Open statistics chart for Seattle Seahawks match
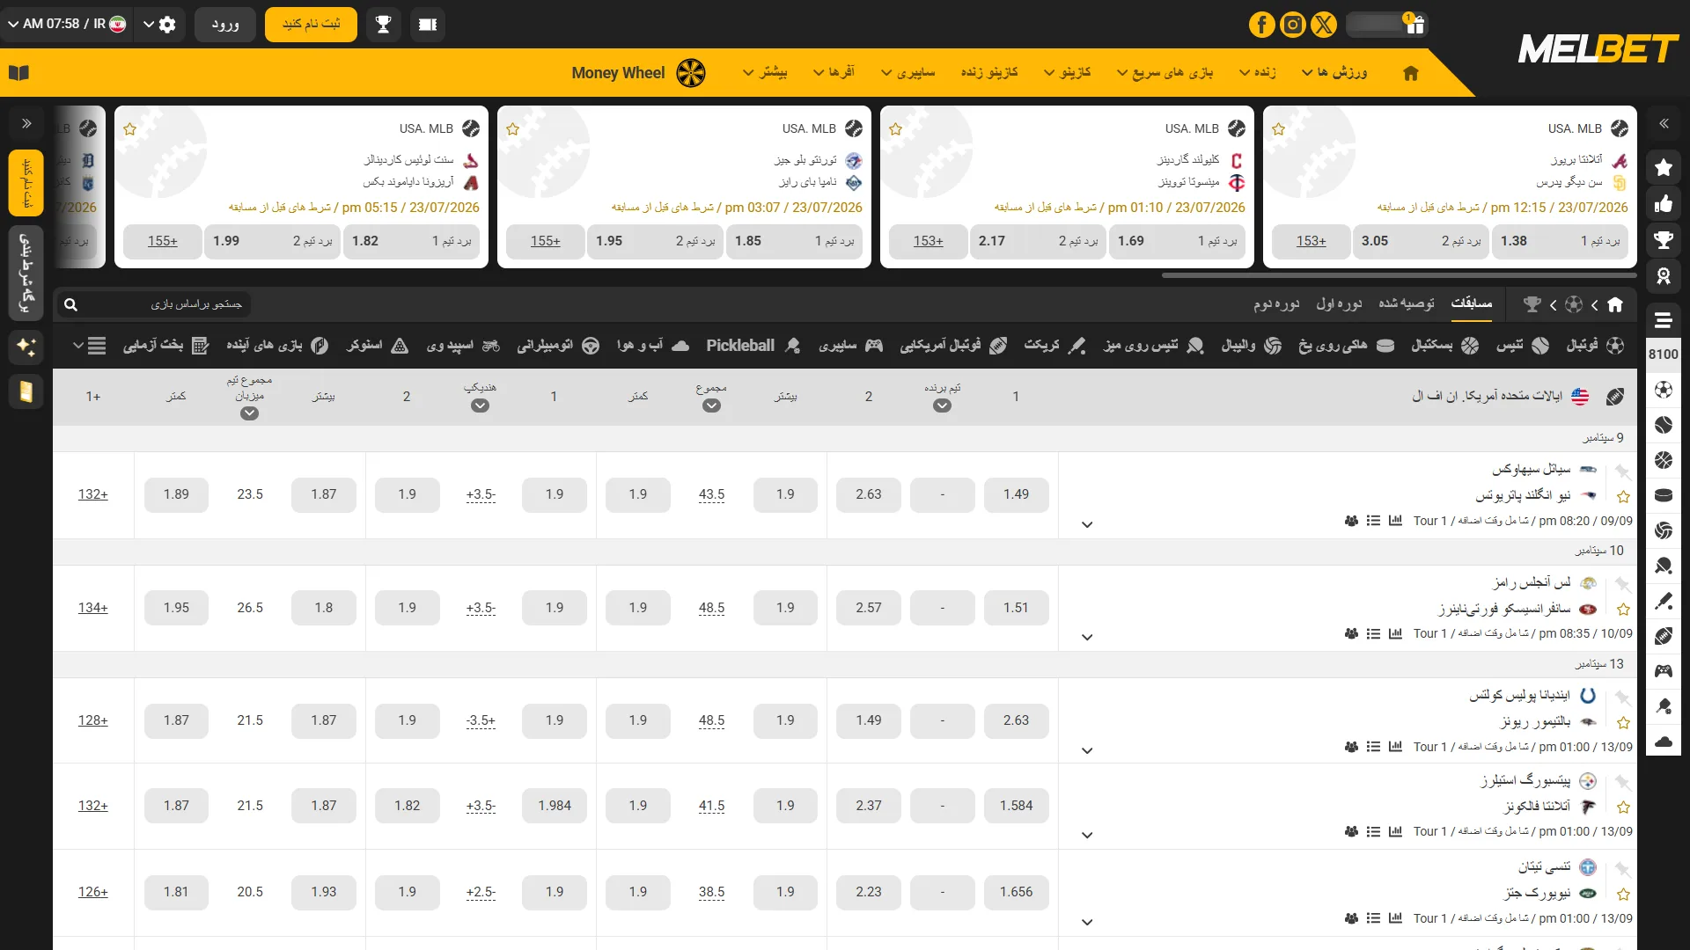Viewport: 1690px width, 950px height. pyautogui.click(x=1395, y=521)
